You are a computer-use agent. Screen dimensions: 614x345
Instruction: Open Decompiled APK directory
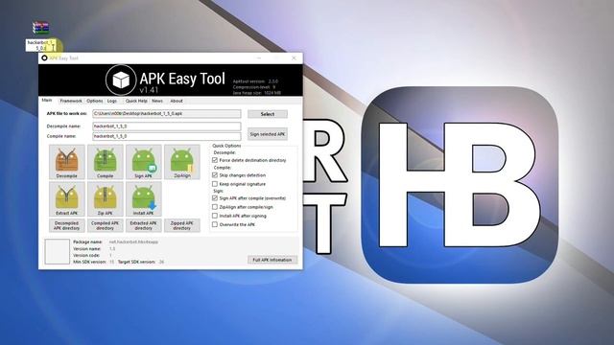pos(66,226)
